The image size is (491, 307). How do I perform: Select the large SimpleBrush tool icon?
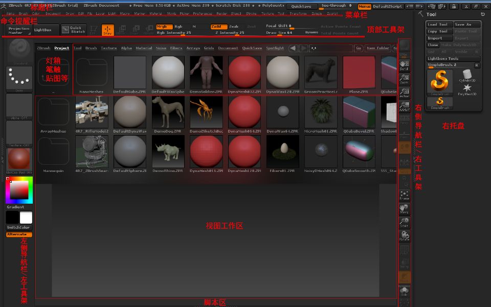point(440,82)
